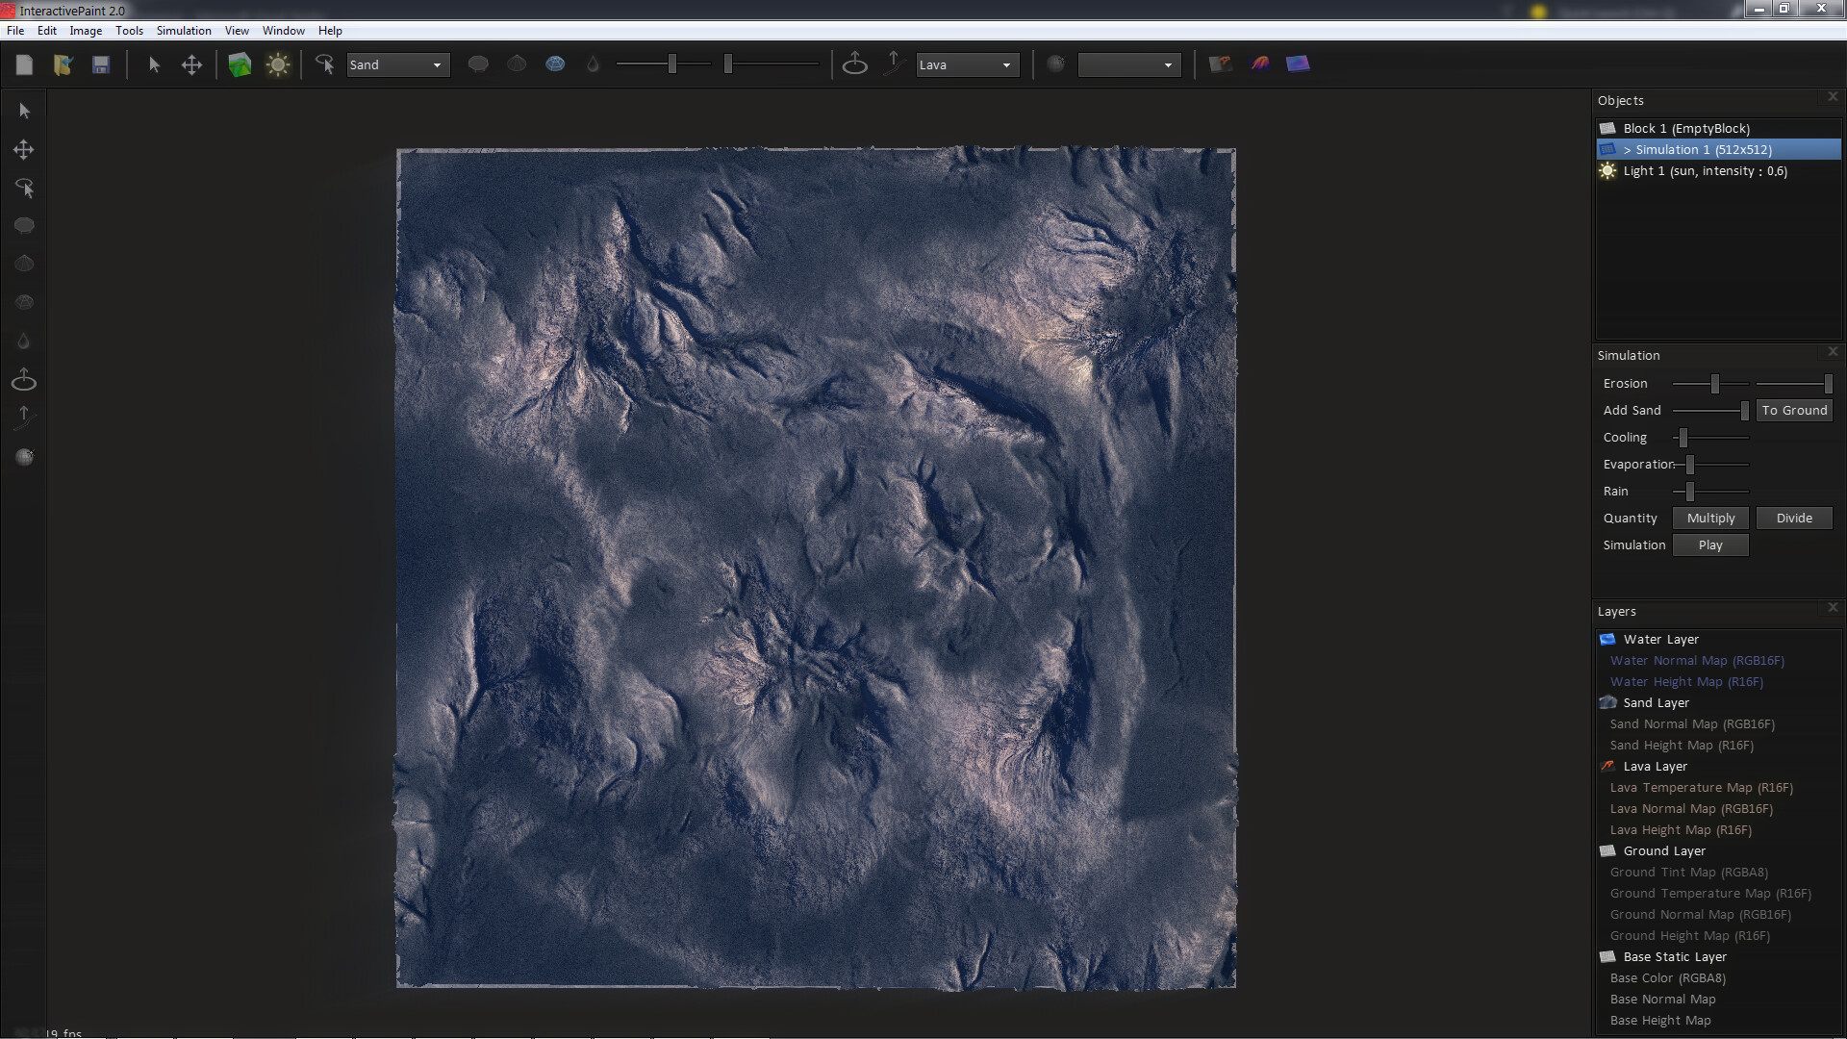Screen dimensions: 1847x1039
Task: Open the Tools menu
Action: [129, 30]
